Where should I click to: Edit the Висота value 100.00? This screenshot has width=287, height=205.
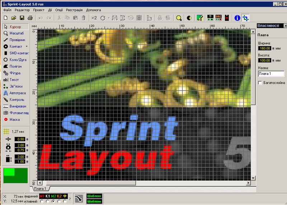tap(265, 60)
